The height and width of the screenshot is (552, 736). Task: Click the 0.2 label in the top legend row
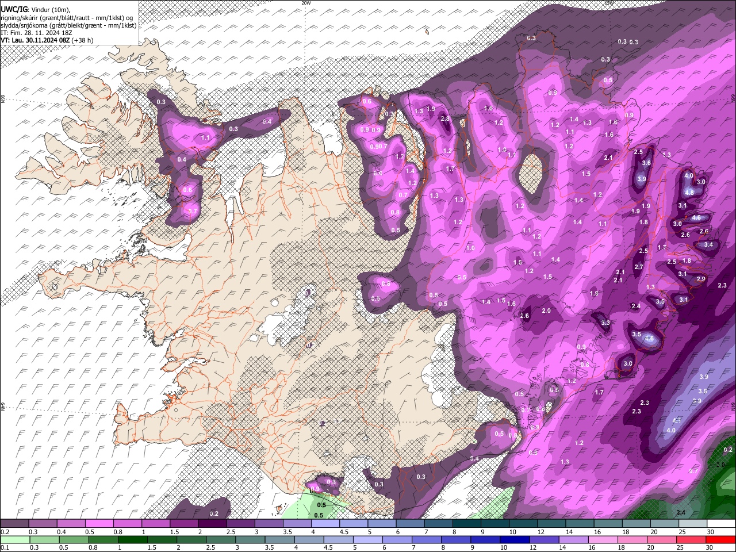4,532
